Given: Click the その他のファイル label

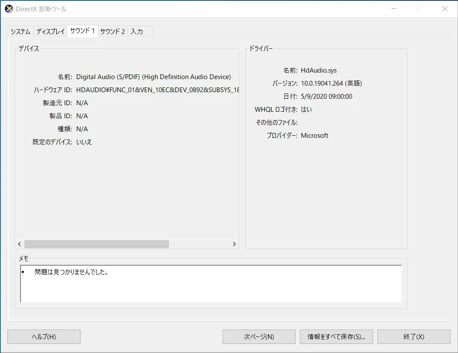Looking at the screenshot, I should tap(276, 123).
